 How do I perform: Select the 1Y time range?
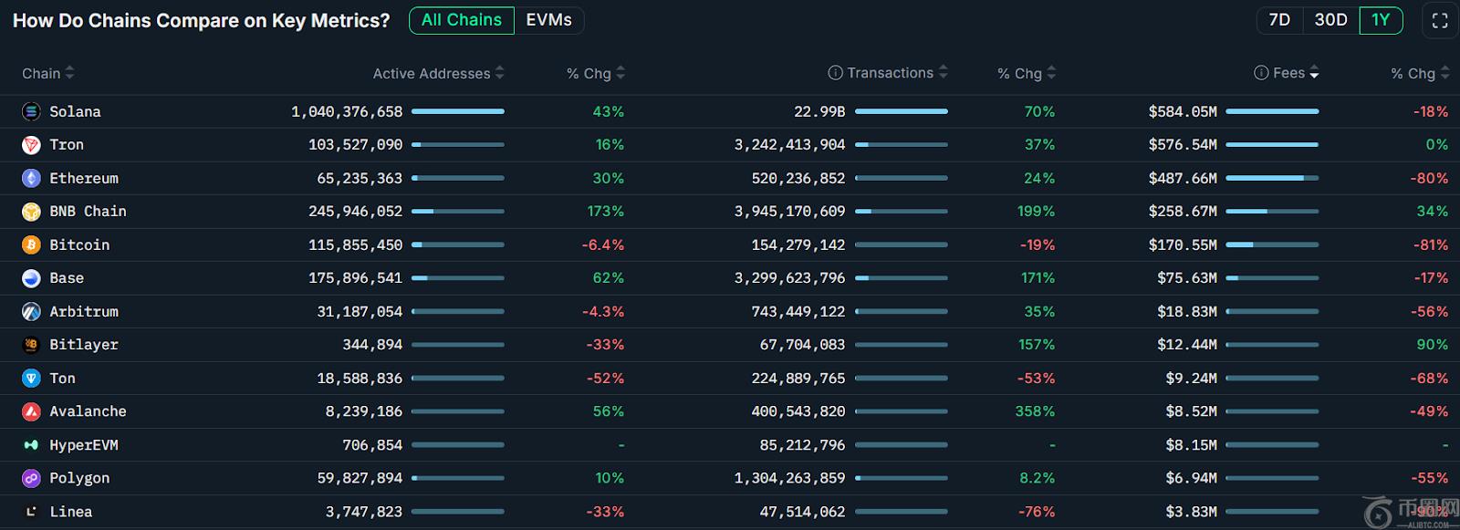click(1381, 20)
